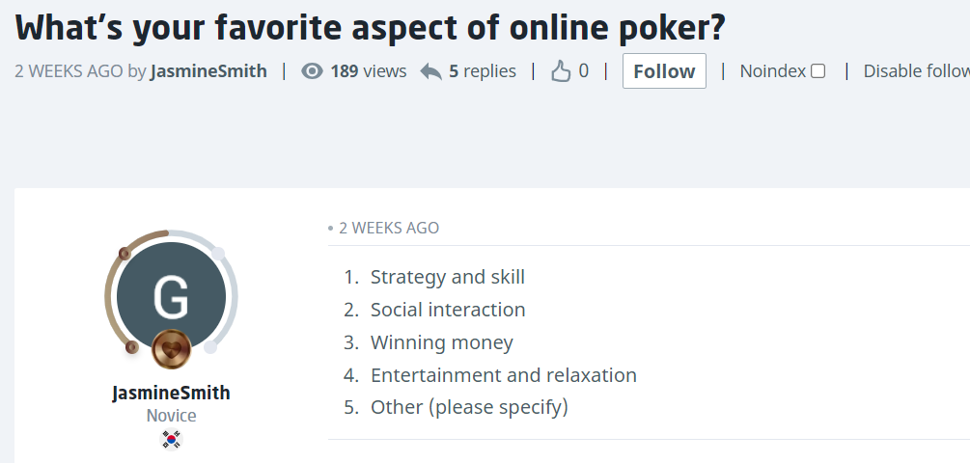Click the post's 2 WEEKS AGO timestamp

tap(388, 229)
